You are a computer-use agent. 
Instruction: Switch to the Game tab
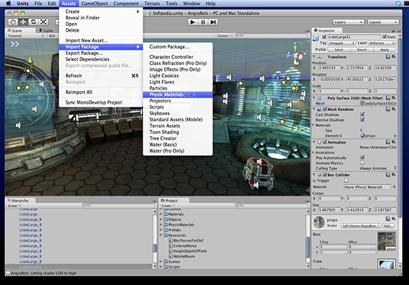pos(46,31)
